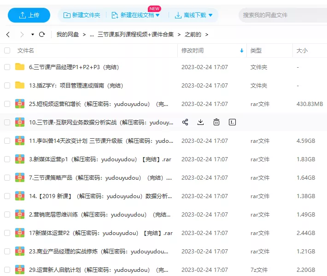Open the 6.三节课产品经理 folder icon
The width and height of the screenshot is (327, 276).
pos(20,67)
